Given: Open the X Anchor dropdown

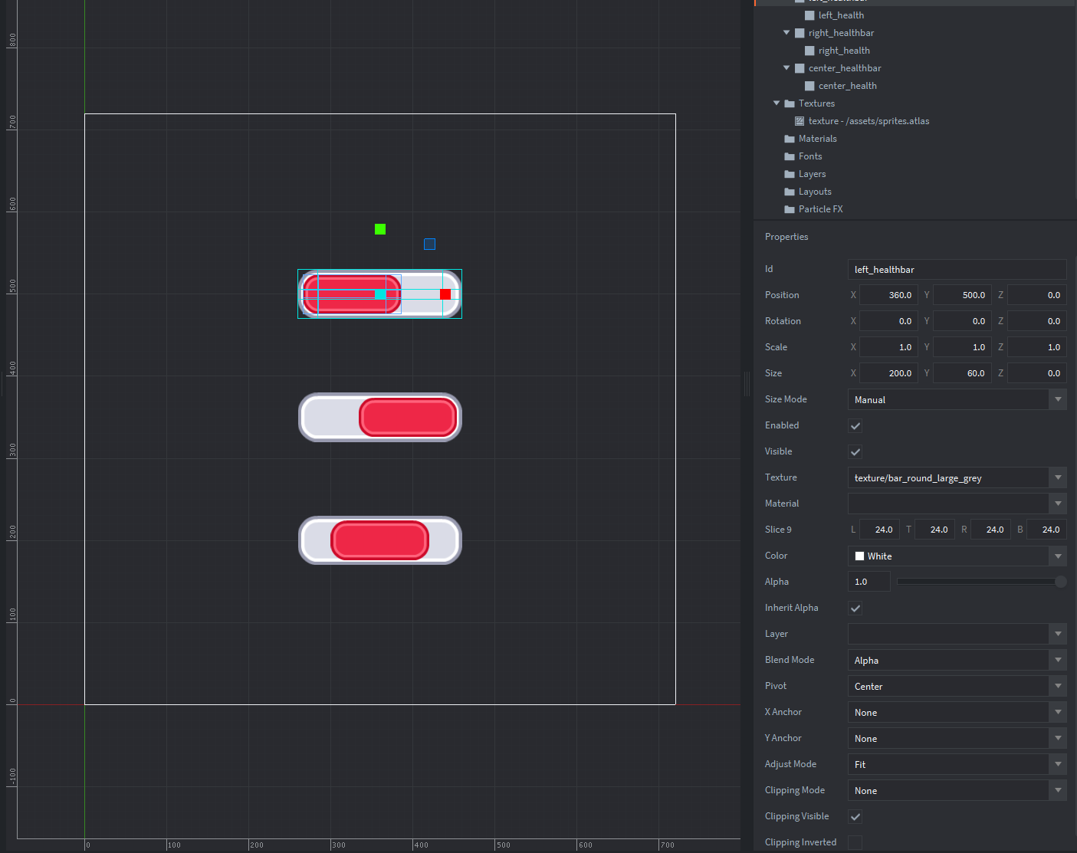Looking at the screenshot, I should [957, 712].
